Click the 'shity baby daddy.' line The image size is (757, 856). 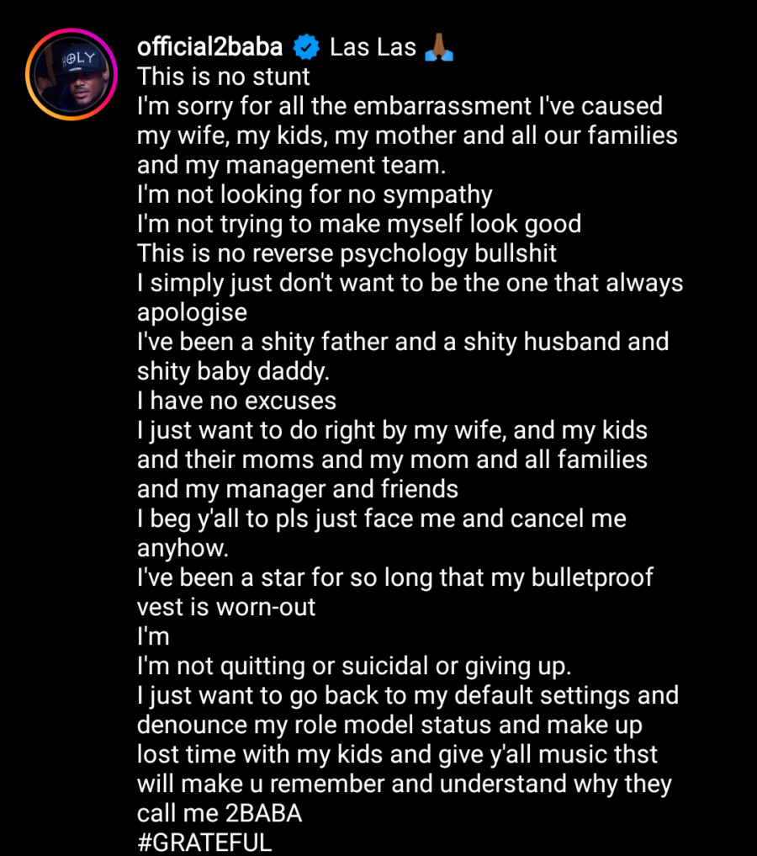pyautogui.click(x=234, y=372)
